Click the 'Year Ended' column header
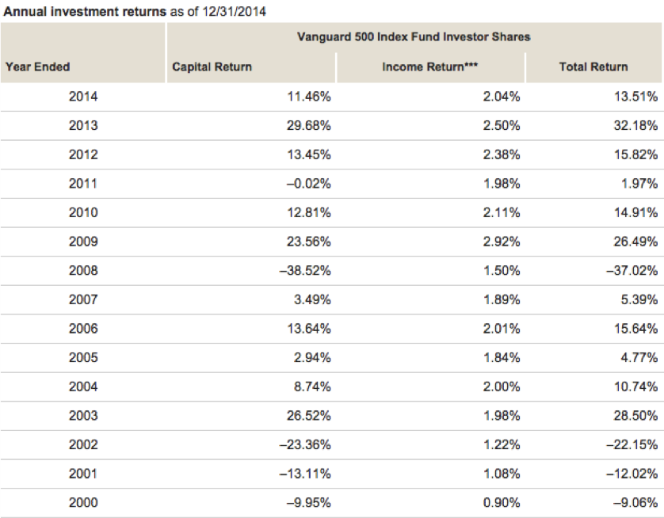 [38, 67]
